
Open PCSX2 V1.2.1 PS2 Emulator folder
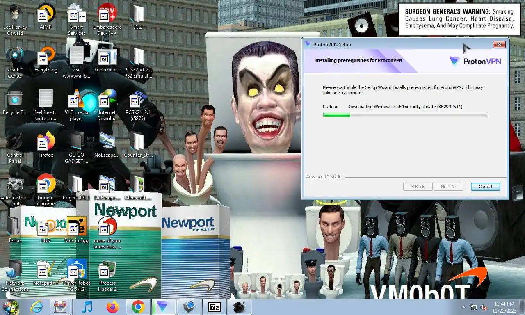pyautogui.click(x=138, y=62)
